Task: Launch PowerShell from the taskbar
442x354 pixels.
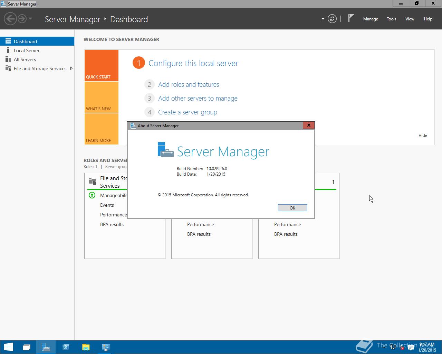Action: (66, 347)
